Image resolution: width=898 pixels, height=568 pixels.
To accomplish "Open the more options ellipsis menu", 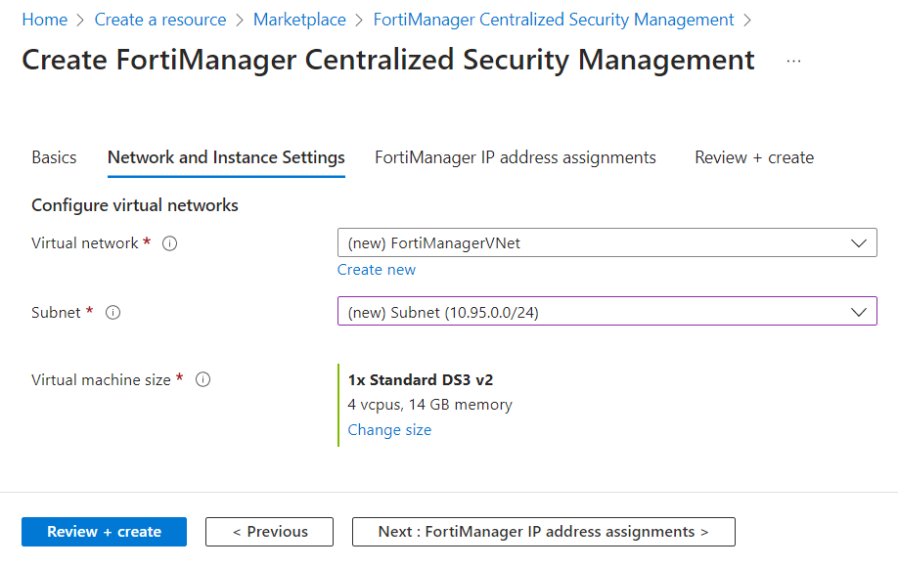I will click(x=793, y=61).
